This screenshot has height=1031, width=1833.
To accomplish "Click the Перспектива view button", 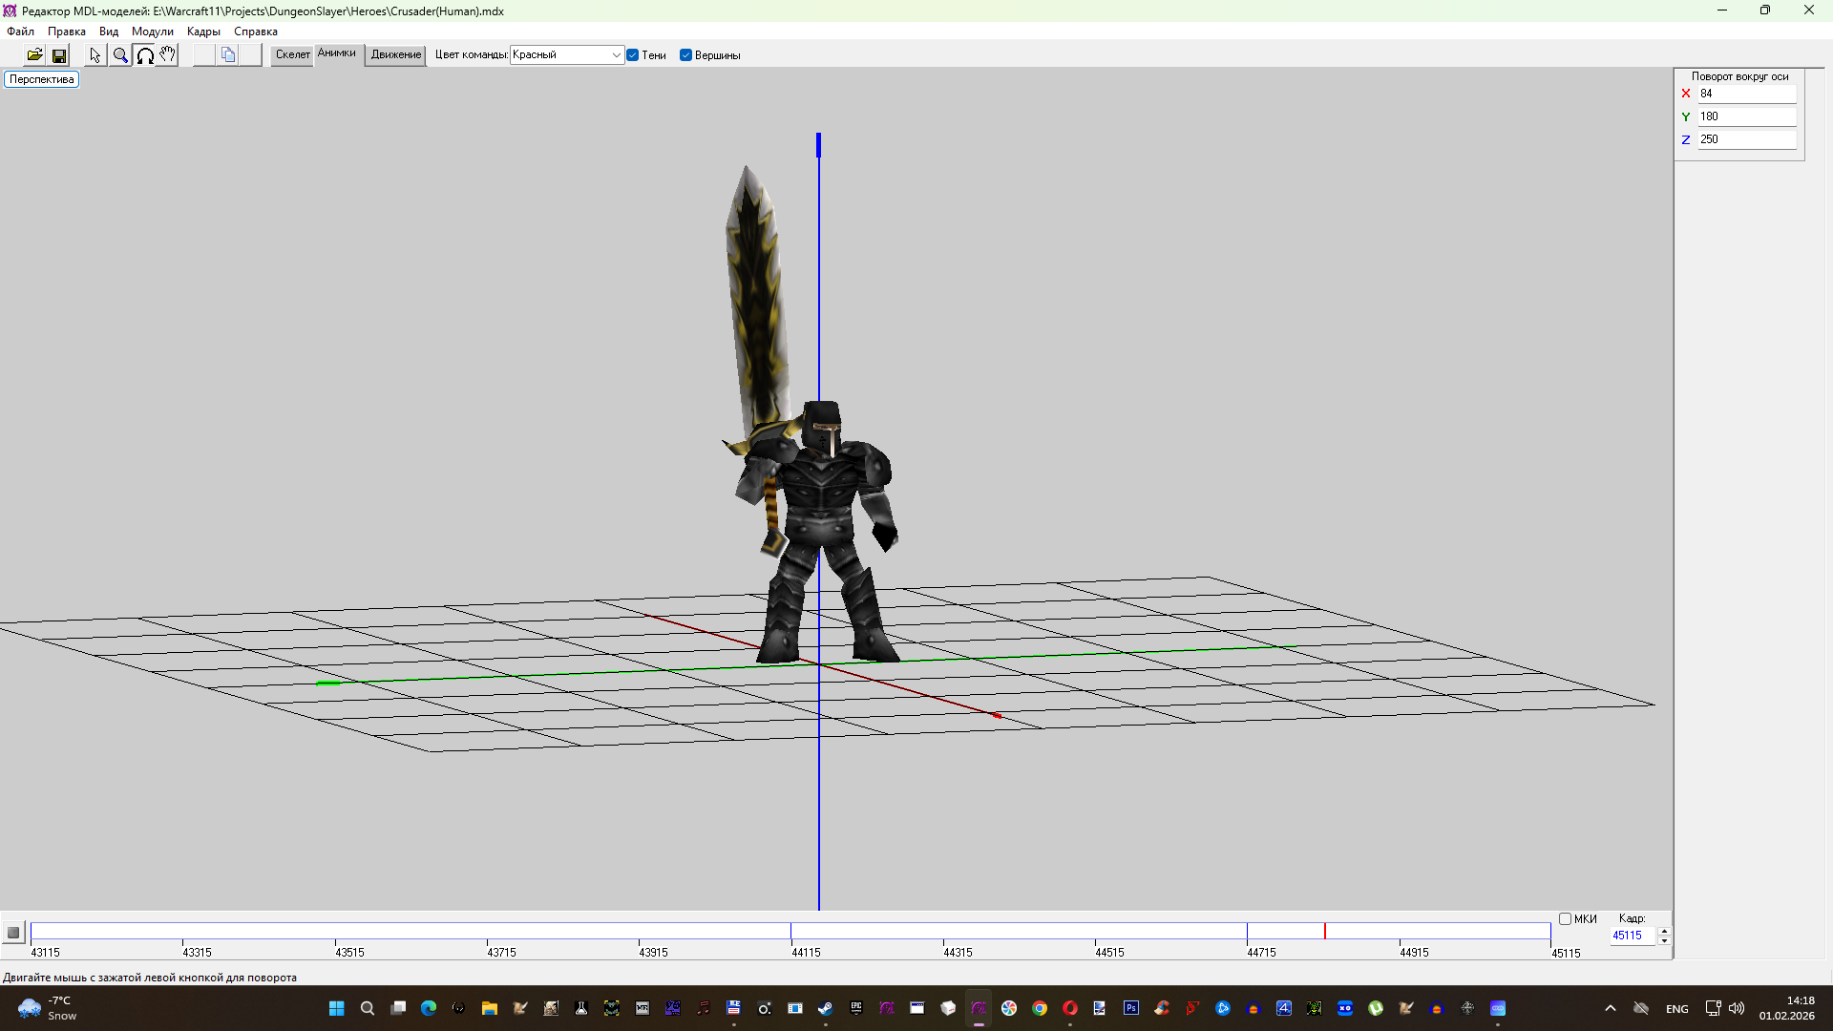I will [42, 79].
